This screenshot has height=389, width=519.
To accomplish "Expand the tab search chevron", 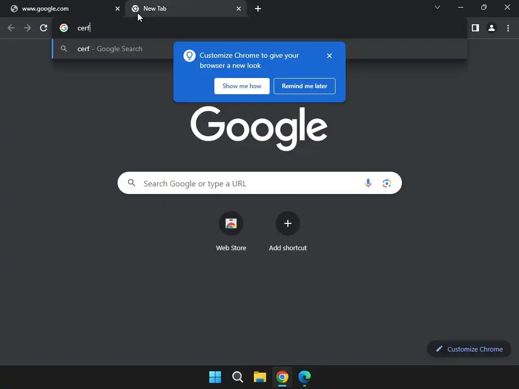I will coord(437,7).
